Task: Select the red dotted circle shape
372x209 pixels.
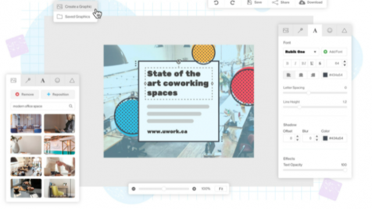Action: [242, 86]
